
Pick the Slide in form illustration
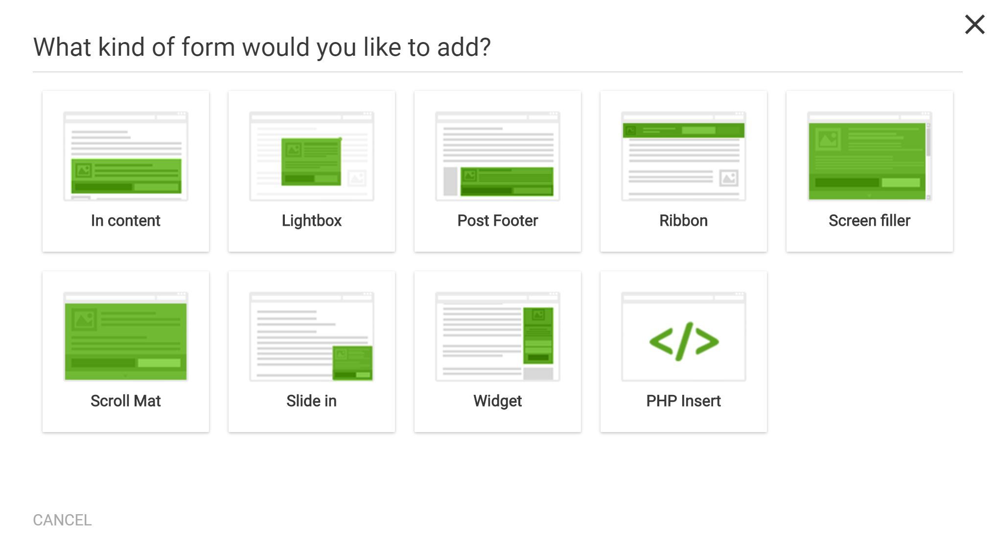(x=312, y=337)
